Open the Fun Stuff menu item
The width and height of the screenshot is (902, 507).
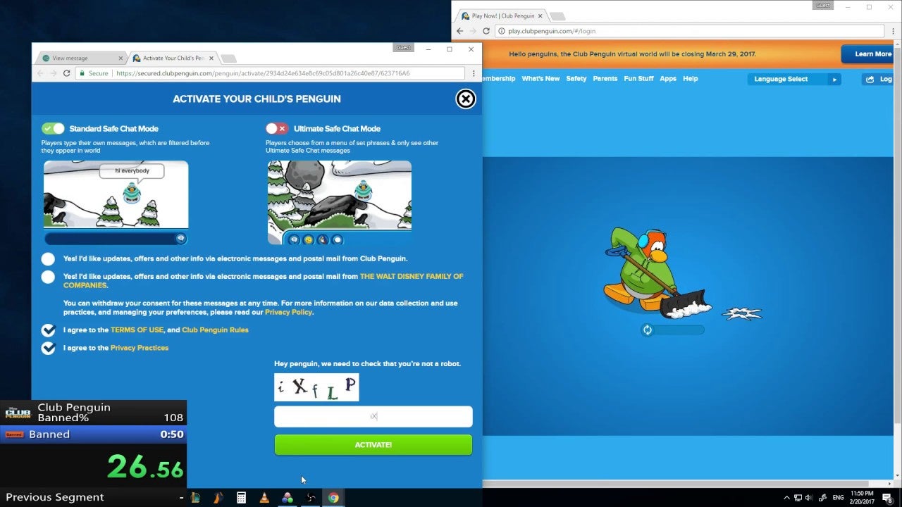coord(638,79)
